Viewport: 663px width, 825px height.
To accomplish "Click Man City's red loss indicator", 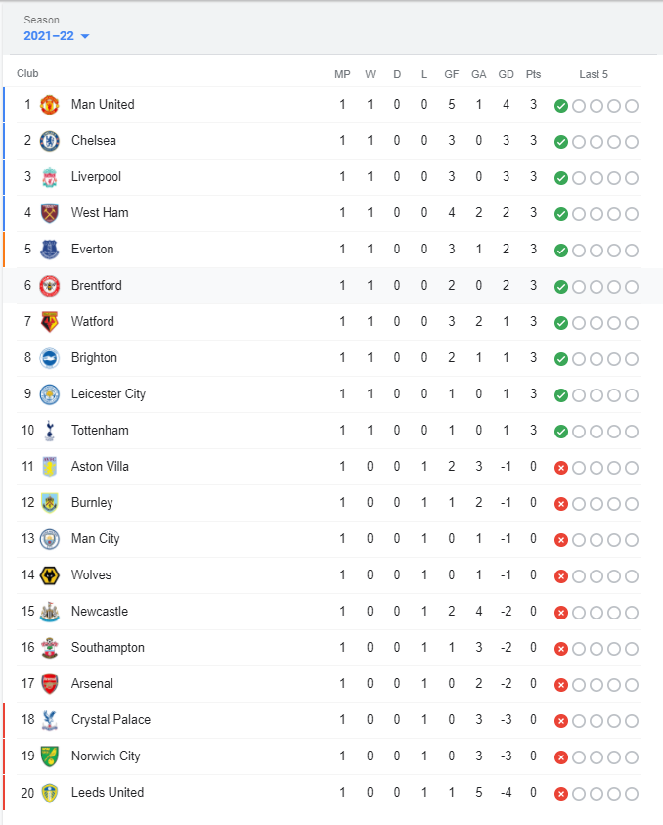I will click(561, 540).
